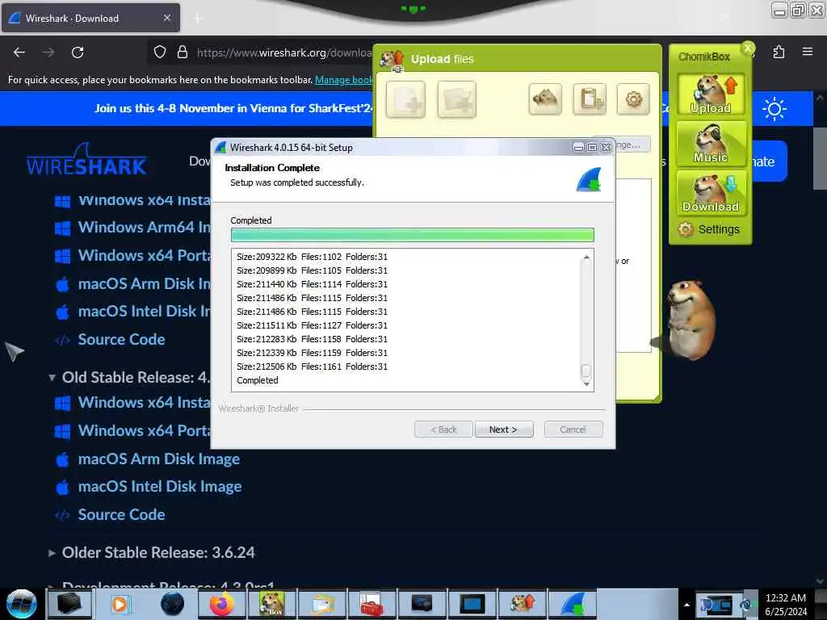Open a new Firefox tab with plus
This screenshot has width=827, height=620.
tap(198, 19)
